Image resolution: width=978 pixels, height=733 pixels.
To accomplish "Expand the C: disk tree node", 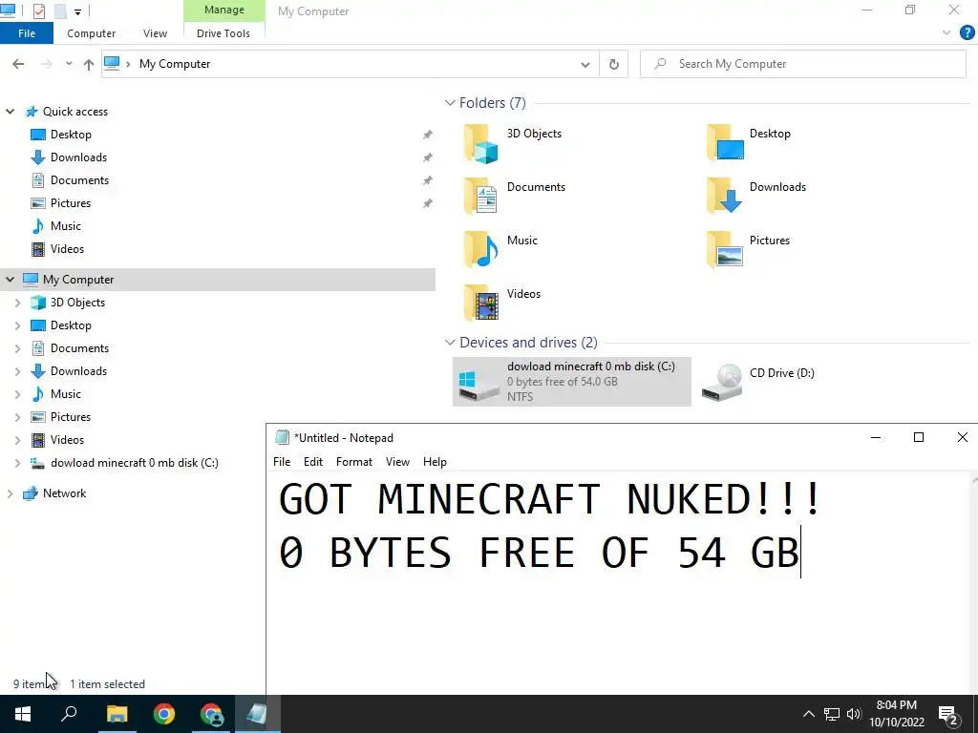I will (17, 463).
